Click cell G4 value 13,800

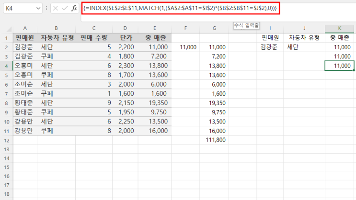tap(214, 66)
